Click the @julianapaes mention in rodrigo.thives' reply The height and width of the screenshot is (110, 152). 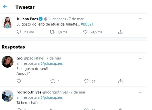pyautogui.click(x=52, y=97)
